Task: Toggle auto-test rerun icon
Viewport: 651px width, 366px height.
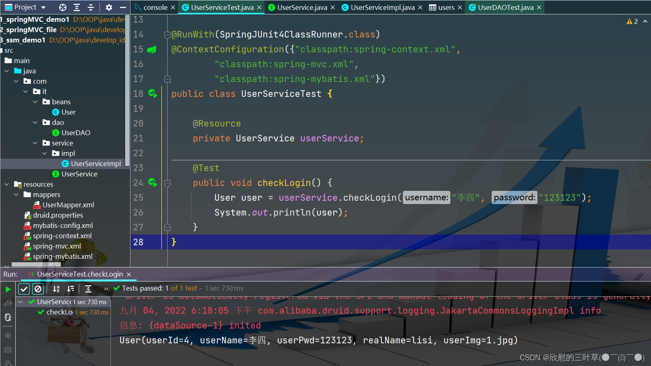Action: [8, 317]
